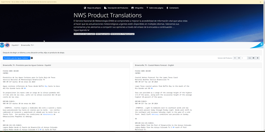This screenshot has width=265, height=132.
Task: Click the National Weather Service logo
Action: coord(7,45)
